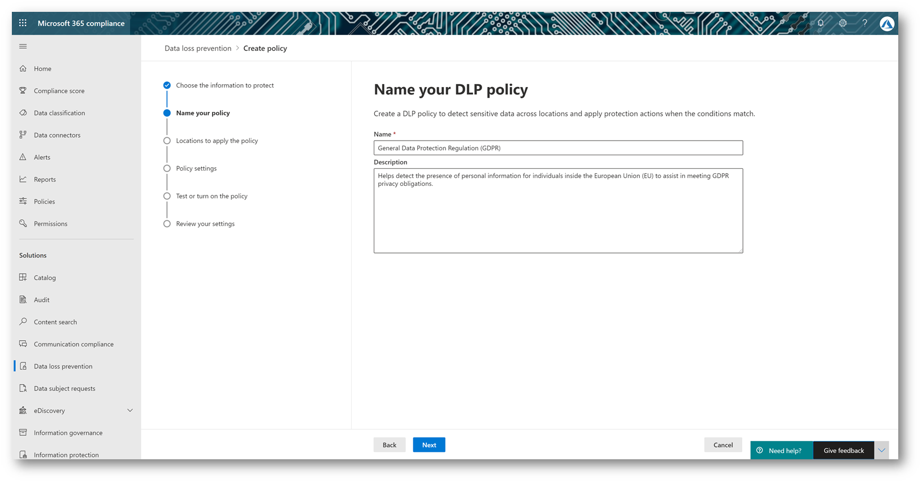Click the Policies sliders icon

(x=23, y=201)
